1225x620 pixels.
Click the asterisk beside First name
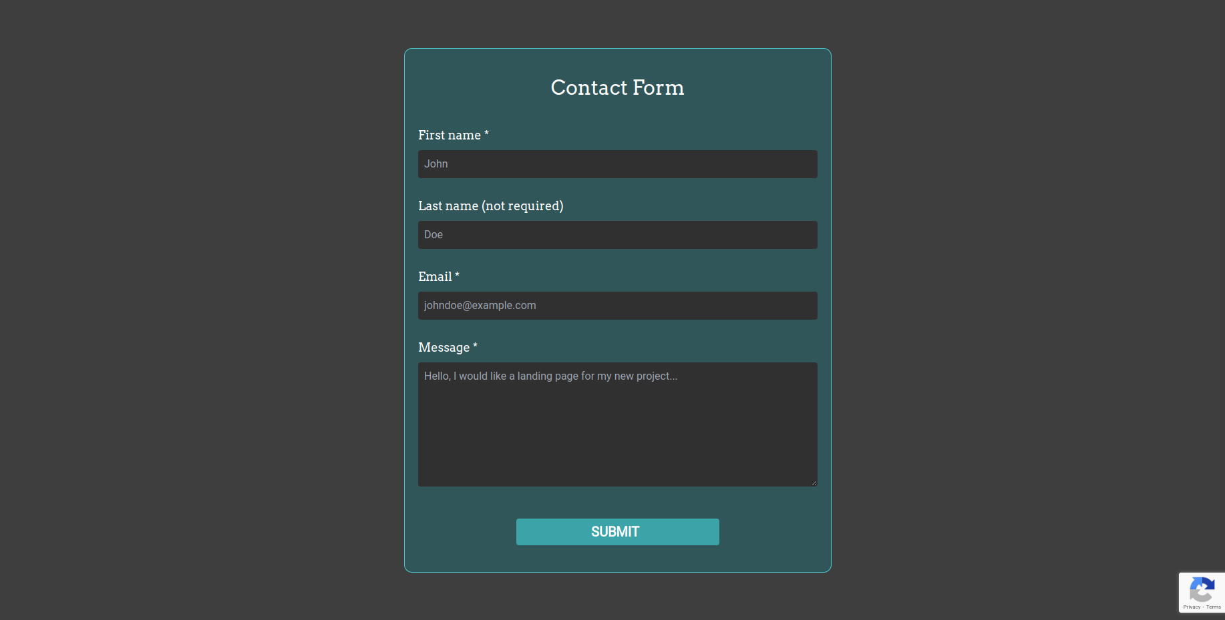coord(486,133)
